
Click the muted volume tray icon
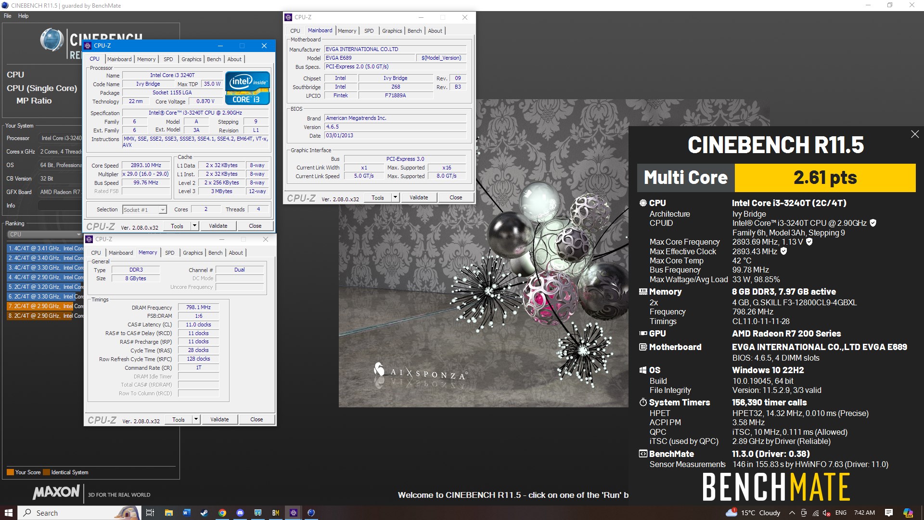tap(827, 513)
